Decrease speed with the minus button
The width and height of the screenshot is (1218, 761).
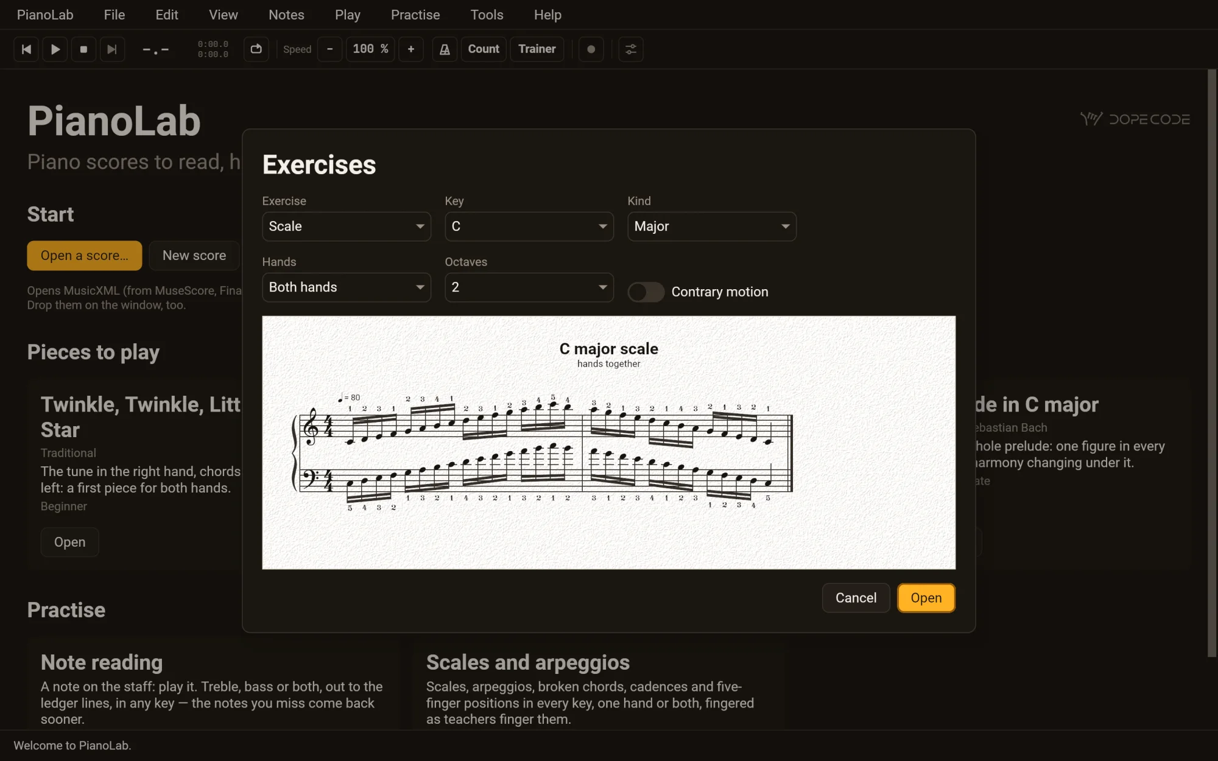[330, 49]
